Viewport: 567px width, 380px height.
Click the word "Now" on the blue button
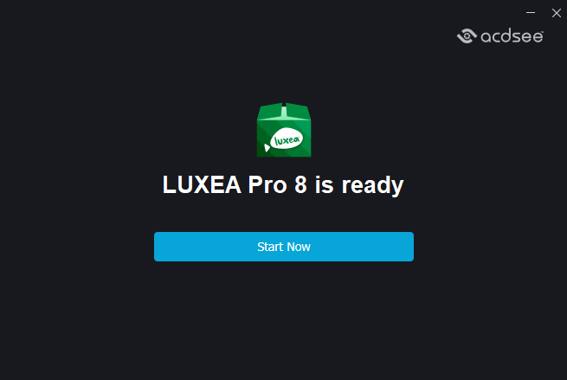tap(299, 247)
